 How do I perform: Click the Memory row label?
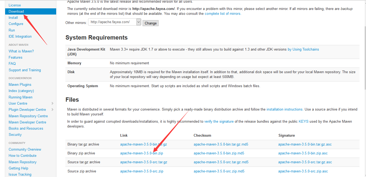(x=74, y=63)
